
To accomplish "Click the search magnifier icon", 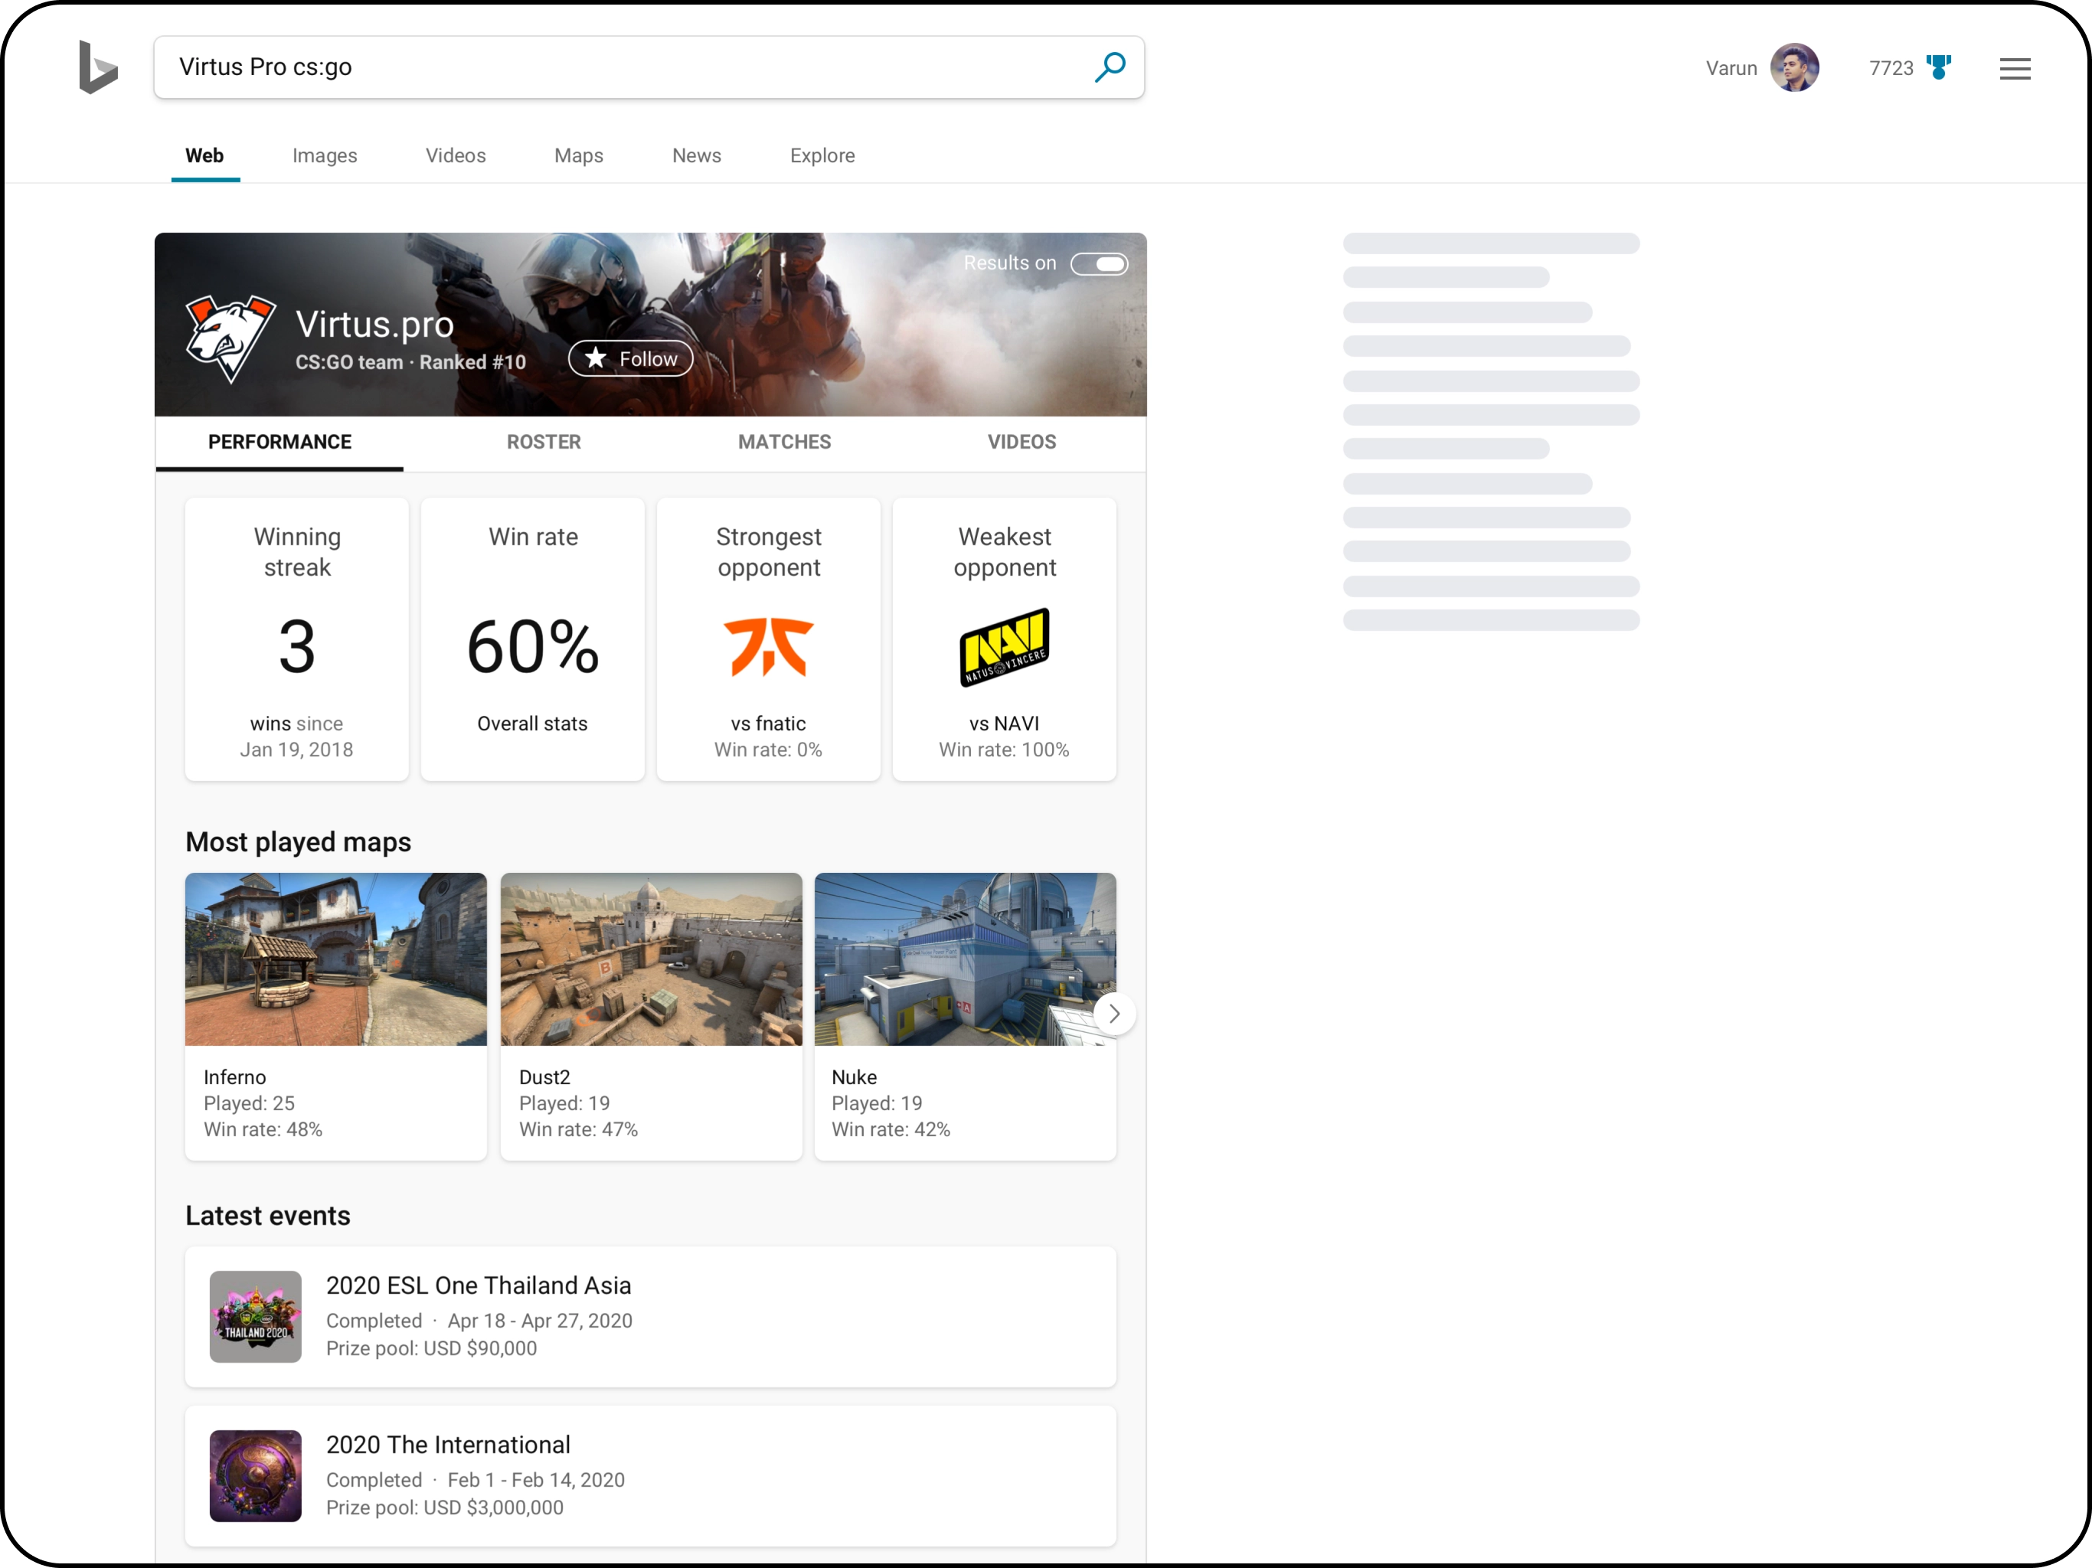I will pos(1110,67).
